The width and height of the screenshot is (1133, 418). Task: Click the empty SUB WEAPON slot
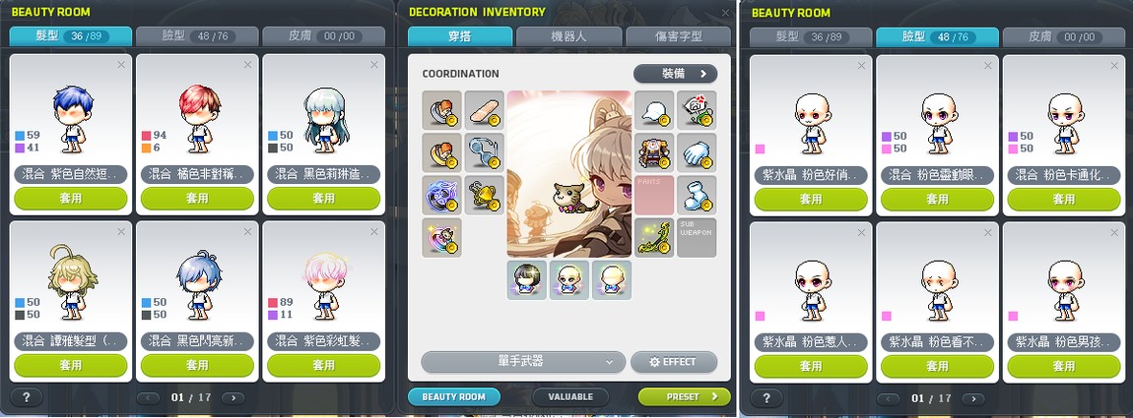(697, 237)
